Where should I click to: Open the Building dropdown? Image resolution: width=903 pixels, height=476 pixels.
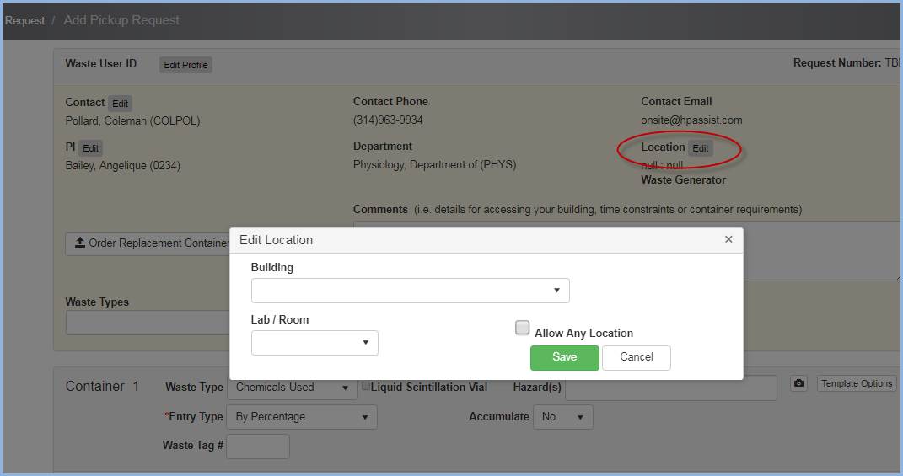point(410,291)
